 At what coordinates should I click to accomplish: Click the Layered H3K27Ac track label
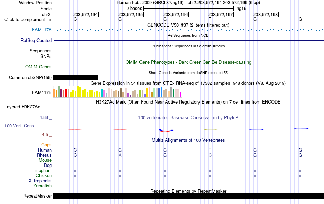point(22,107)
